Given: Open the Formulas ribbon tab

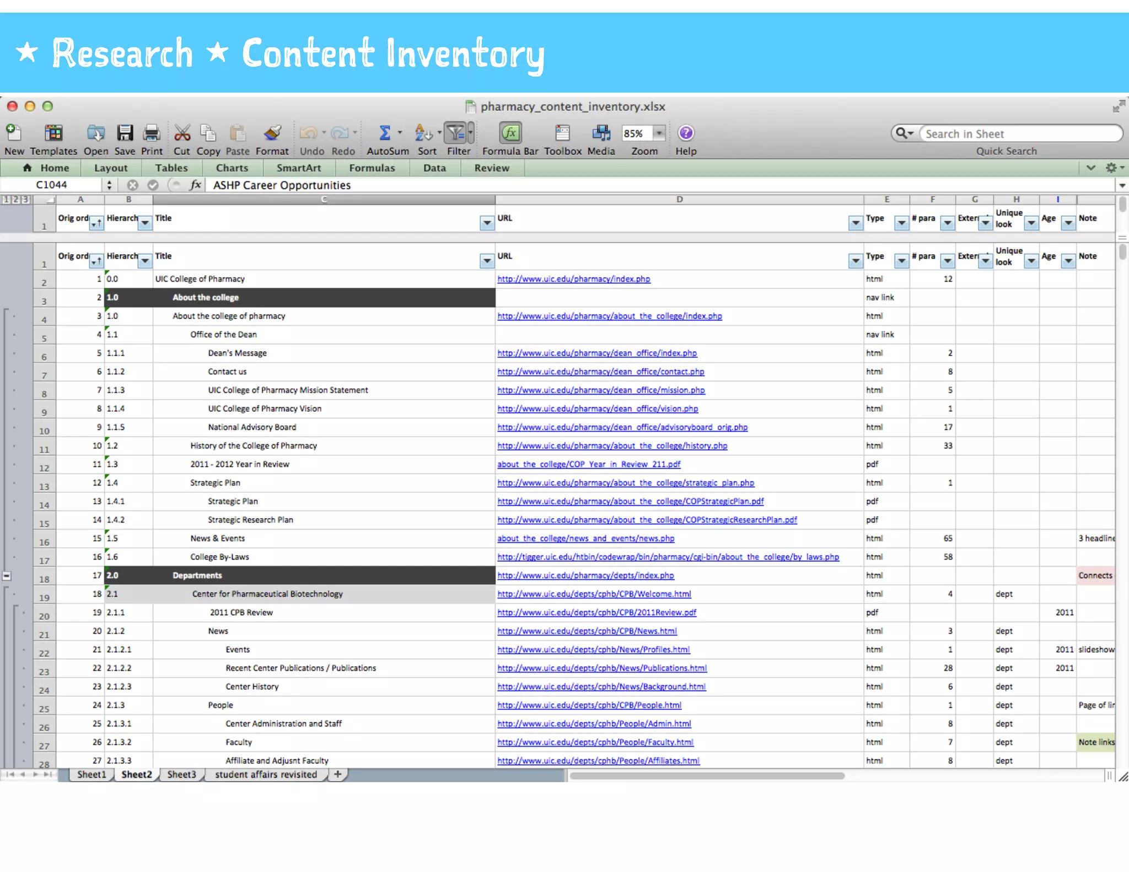Looking at the screenshot, I should pos(372,168).
